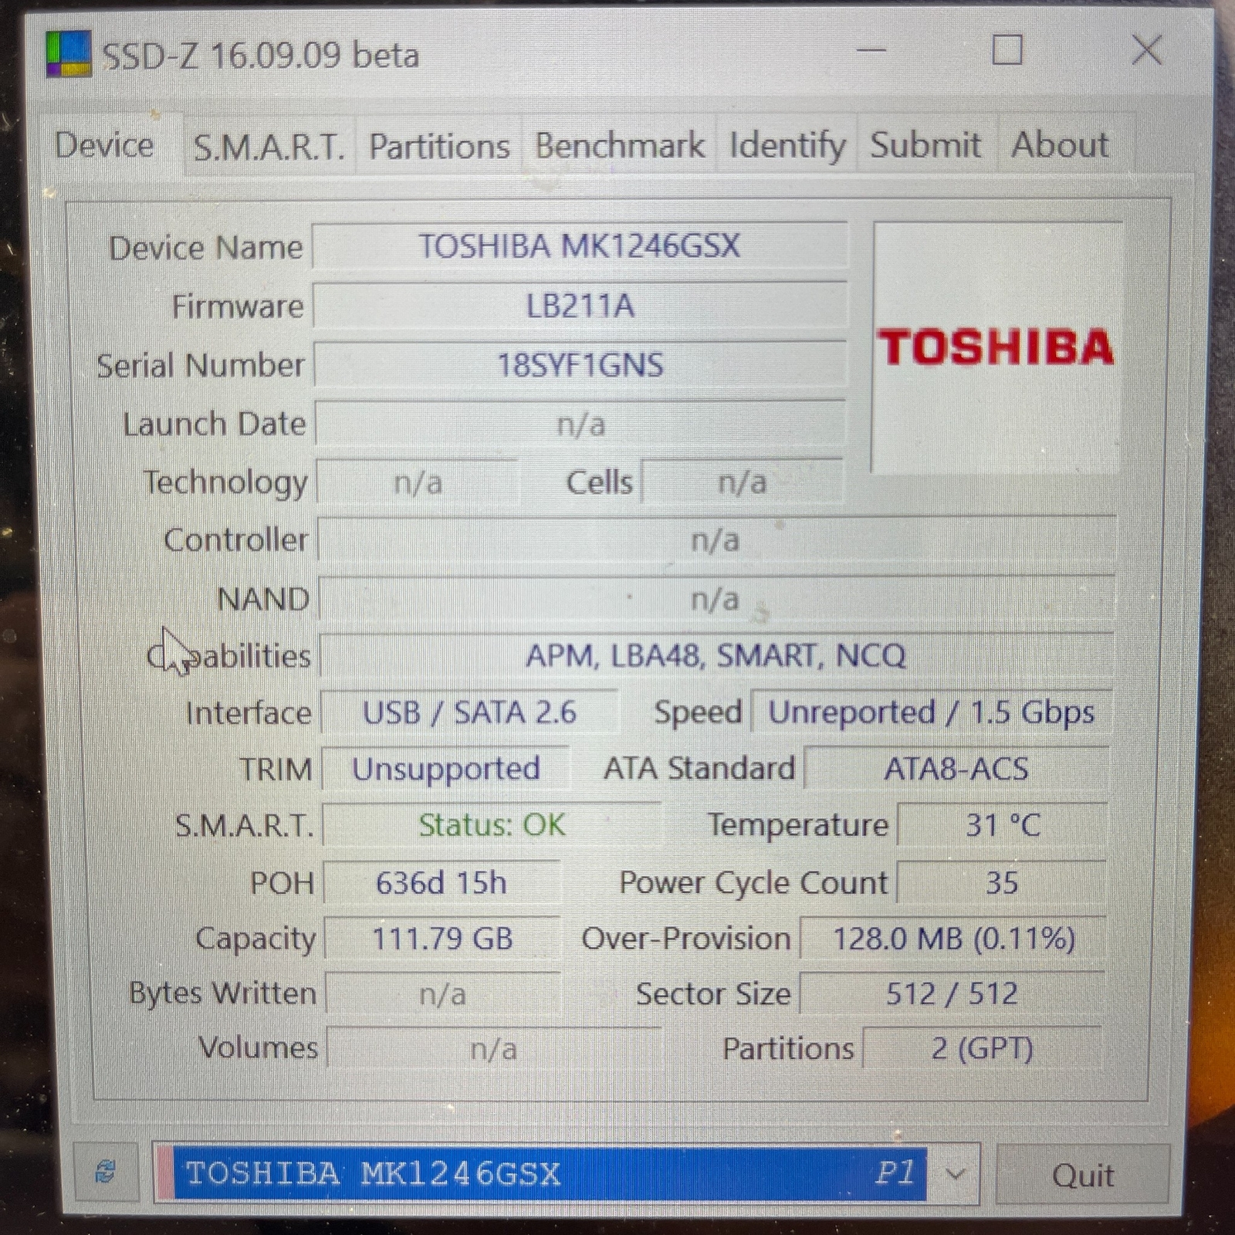
Task: Open the drive selection dropdown arrow
Action: click(x=956, y=1174)
